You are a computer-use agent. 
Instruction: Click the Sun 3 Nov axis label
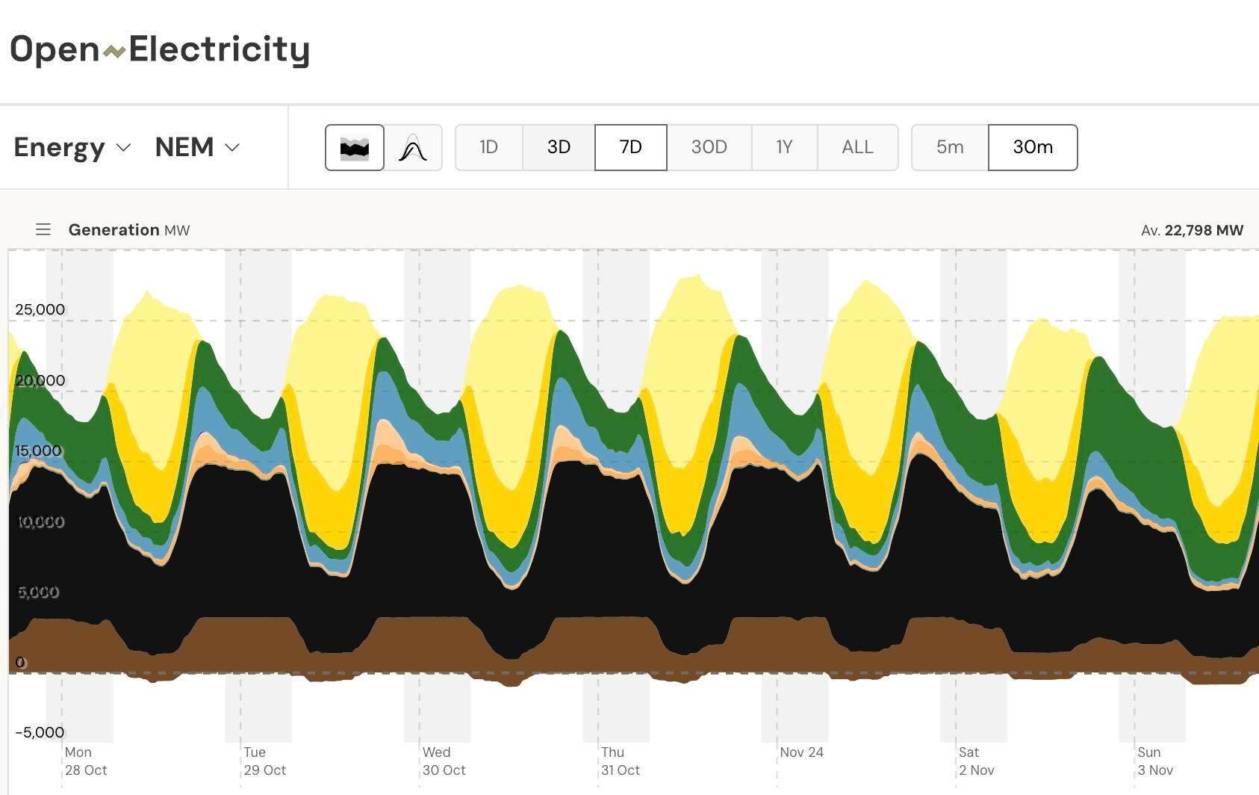pos(1155,761)
